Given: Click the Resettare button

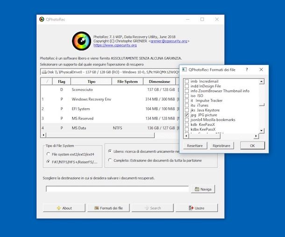Looking at the screenshot, I should tap(195, 146).
